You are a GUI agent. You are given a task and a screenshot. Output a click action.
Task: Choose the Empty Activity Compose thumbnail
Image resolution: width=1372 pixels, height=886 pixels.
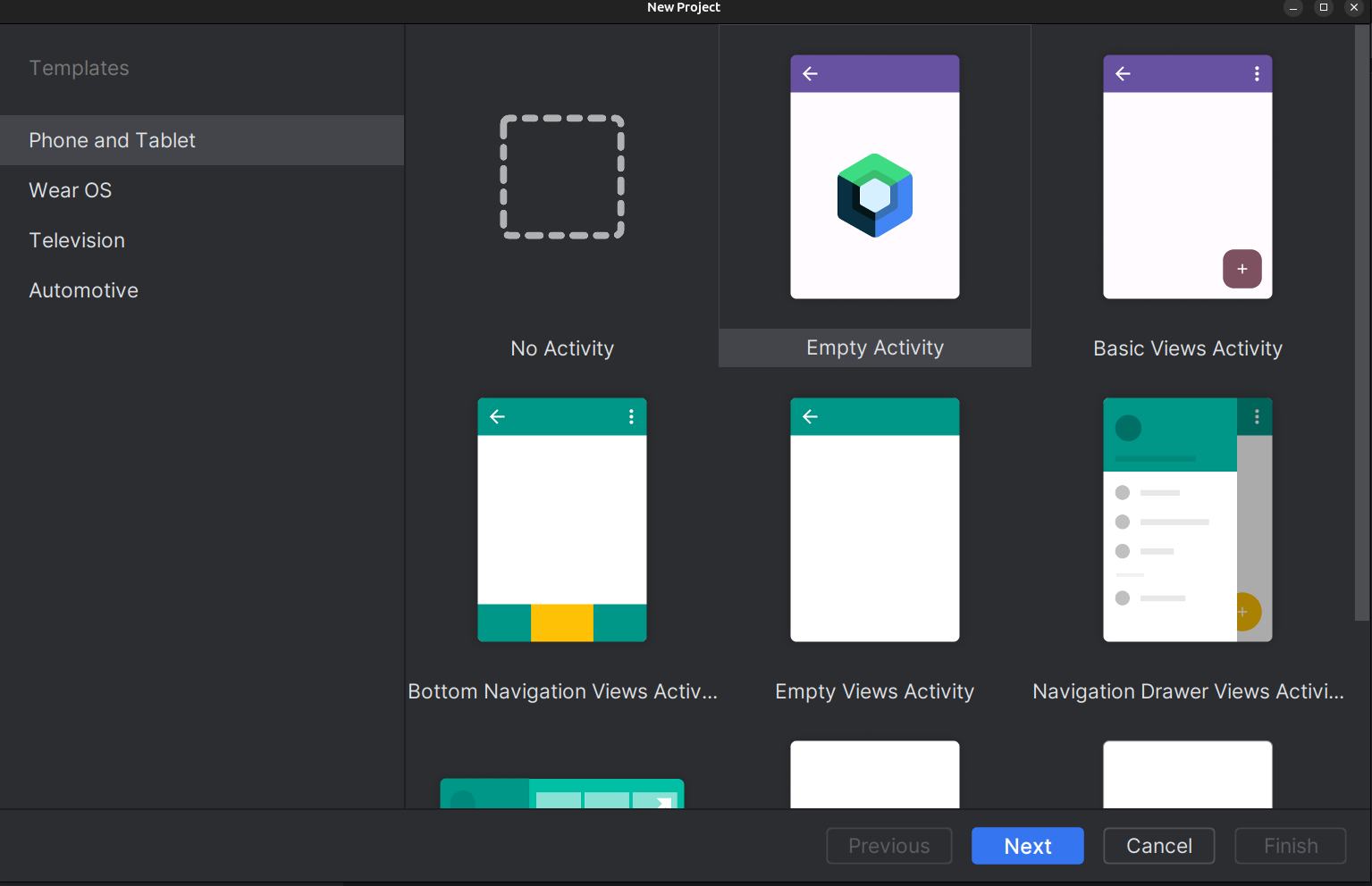874,177
